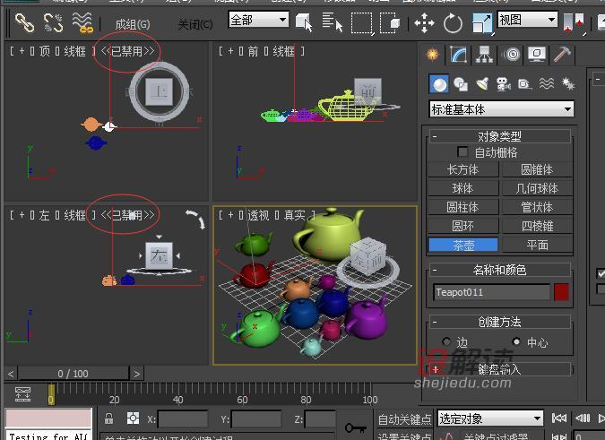The image size is (605, 440).
Task: Click the time slider 0 / 100
Action: coord(73,374)
